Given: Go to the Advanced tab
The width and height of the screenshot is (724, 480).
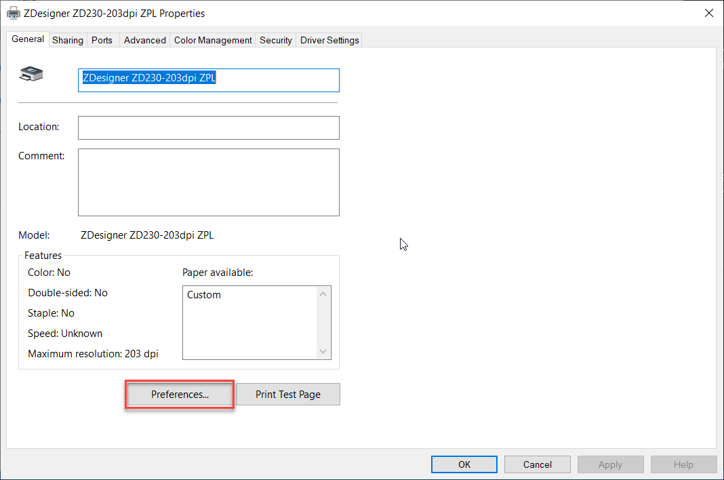Looking at the screenshot, I should click(x=144, y=40).
